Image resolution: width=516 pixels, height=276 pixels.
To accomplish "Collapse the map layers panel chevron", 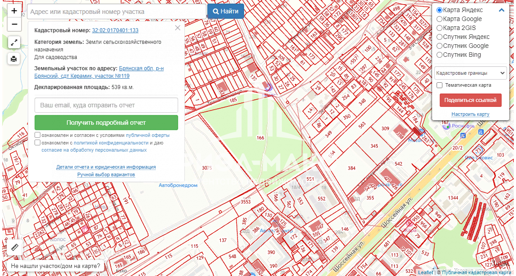I will click(x=502, y=10).
